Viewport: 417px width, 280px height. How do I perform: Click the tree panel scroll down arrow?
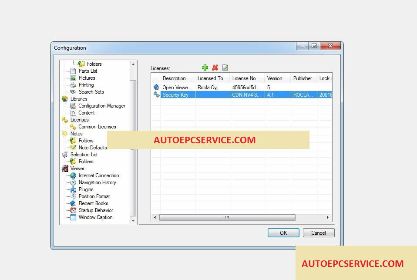[133, 221]
